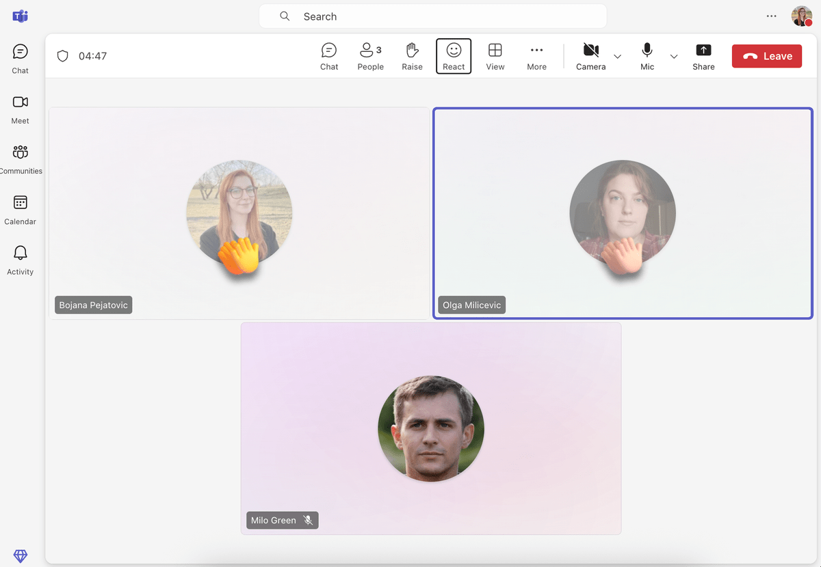Image resolution: width=821 pixels, height=567 pixels.
Task: Open the Mic device dropdown
Action: pyautogui.click(x=674, y=57)
